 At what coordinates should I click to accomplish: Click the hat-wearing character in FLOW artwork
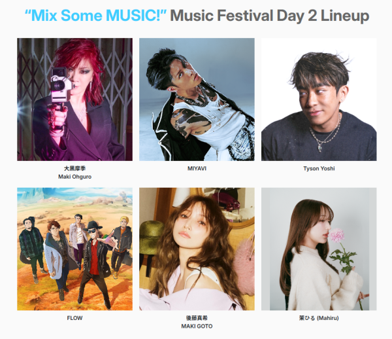click(x=95, y=260)
